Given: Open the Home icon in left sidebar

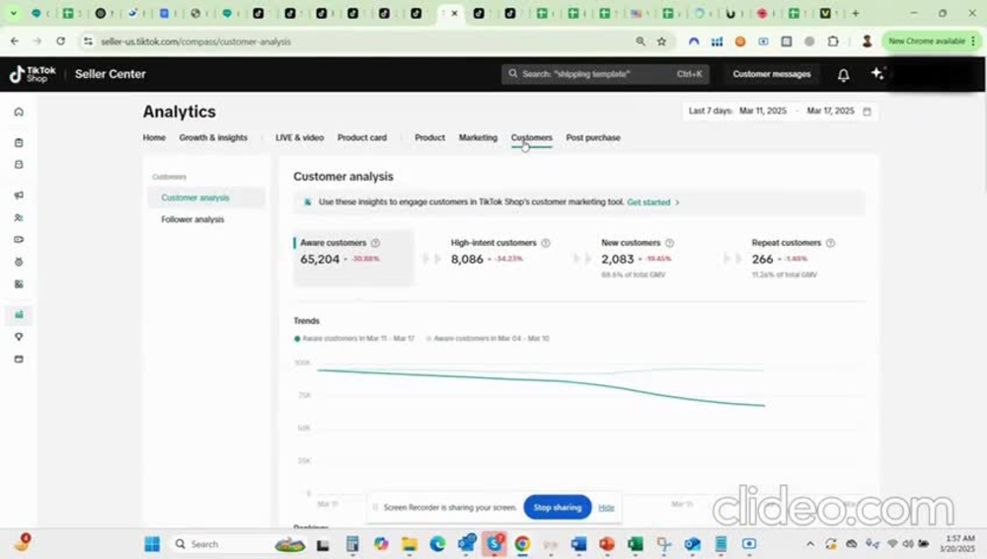Looking at the screenshot, I should point(19,113).
